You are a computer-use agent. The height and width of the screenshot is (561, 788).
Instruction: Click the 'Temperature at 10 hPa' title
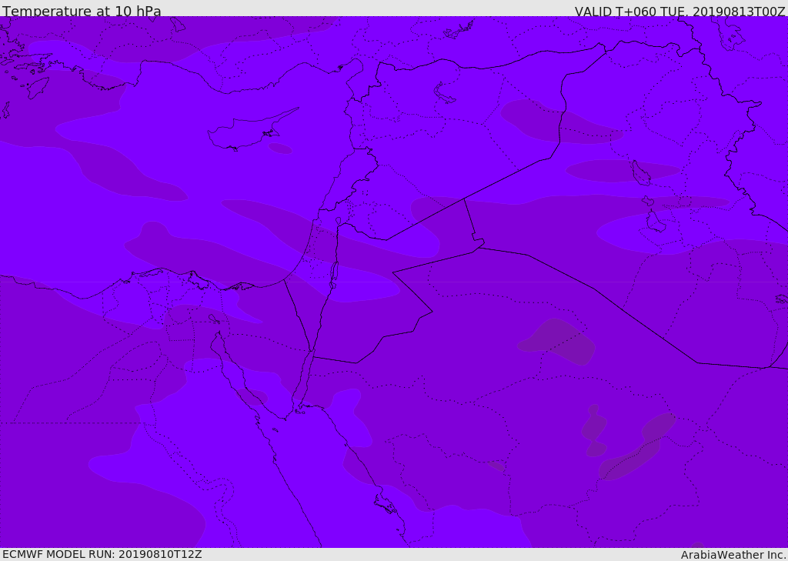(82, 11)
